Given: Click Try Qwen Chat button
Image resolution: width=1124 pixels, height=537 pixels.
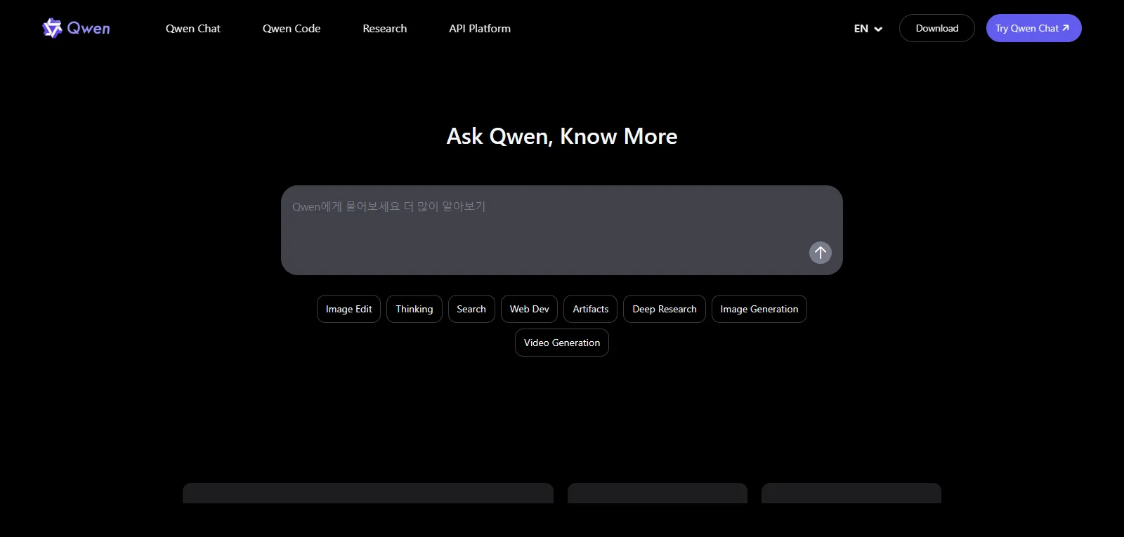Looking at the screenshot, I should pos(1033,29).
